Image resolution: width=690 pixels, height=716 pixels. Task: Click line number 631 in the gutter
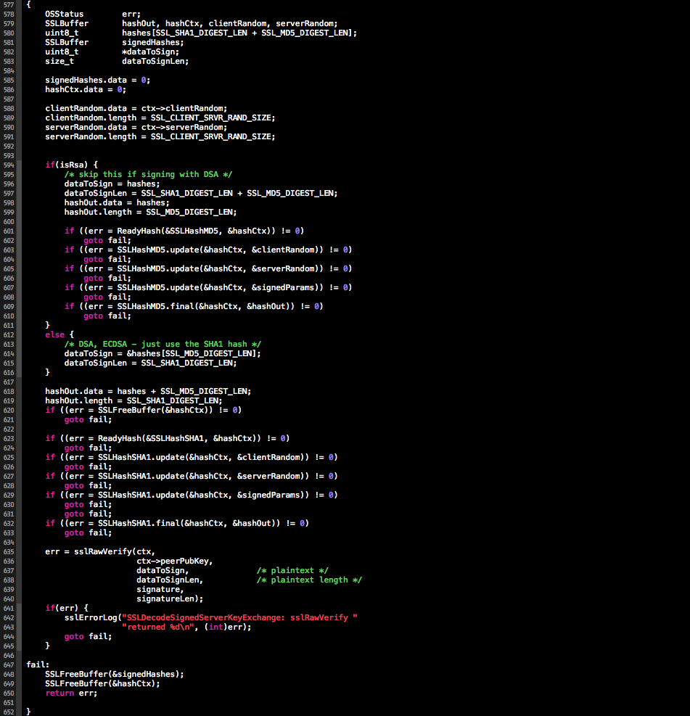(x=9, y=514)
